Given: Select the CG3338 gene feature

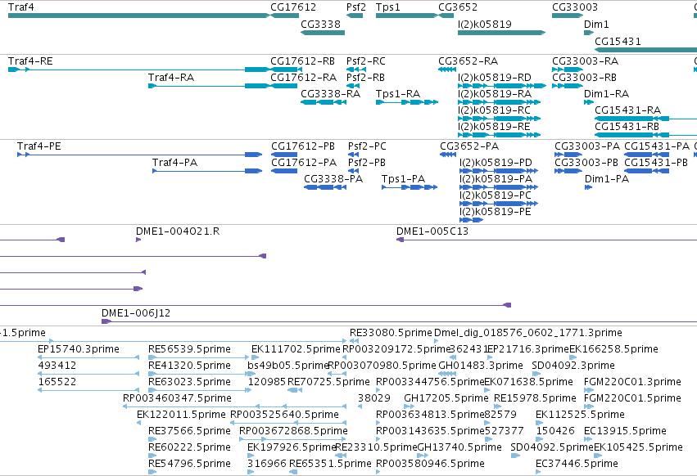Looking at the screenshot, I should point(323,33).
